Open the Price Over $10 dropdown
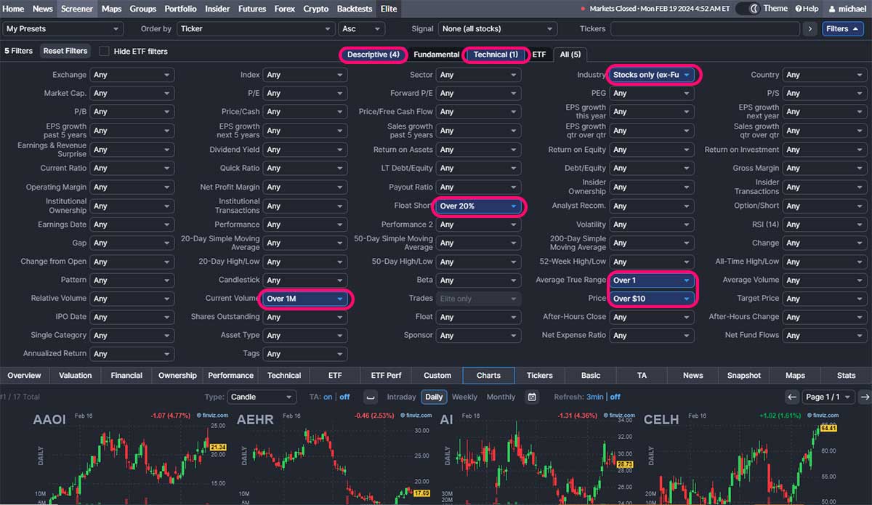This screenshot has height=505, width=872. 653,299
